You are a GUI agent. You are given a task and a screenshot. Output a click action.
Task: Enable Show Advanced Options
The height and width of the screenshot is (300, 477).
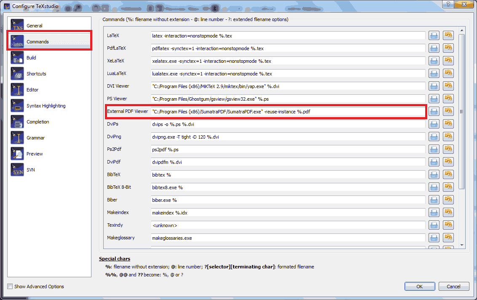point(10,287)
